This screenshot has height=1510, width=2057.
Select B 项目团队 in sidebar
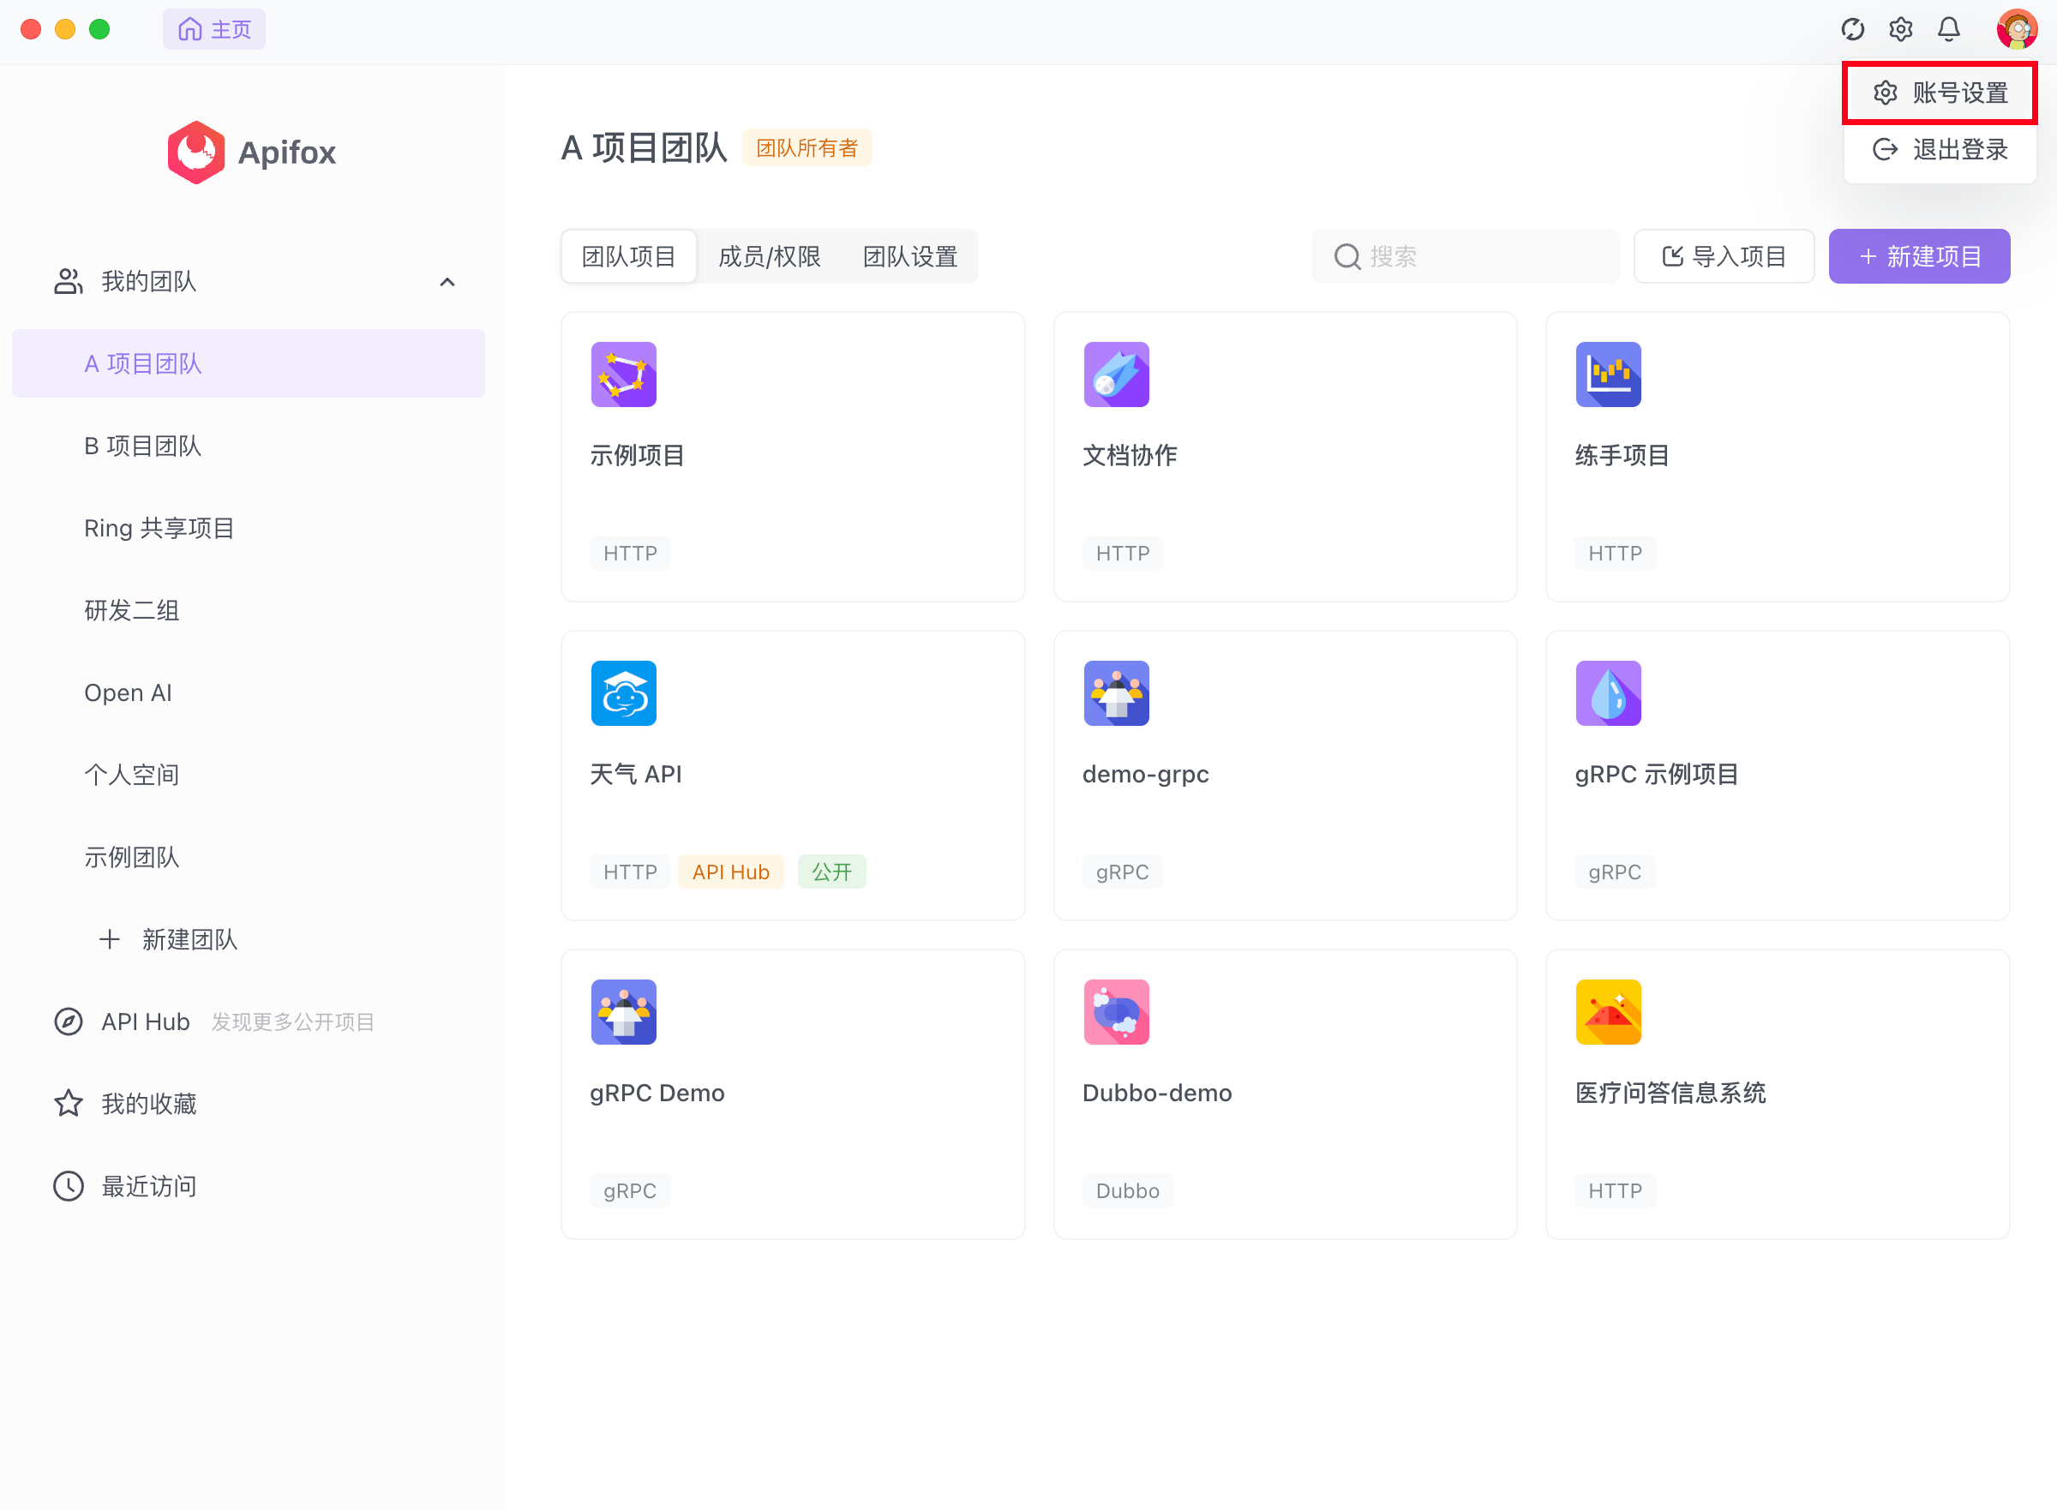point(142,446)
